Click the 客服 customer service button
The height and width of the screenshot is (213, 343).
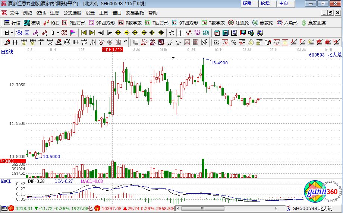point(247,3)
